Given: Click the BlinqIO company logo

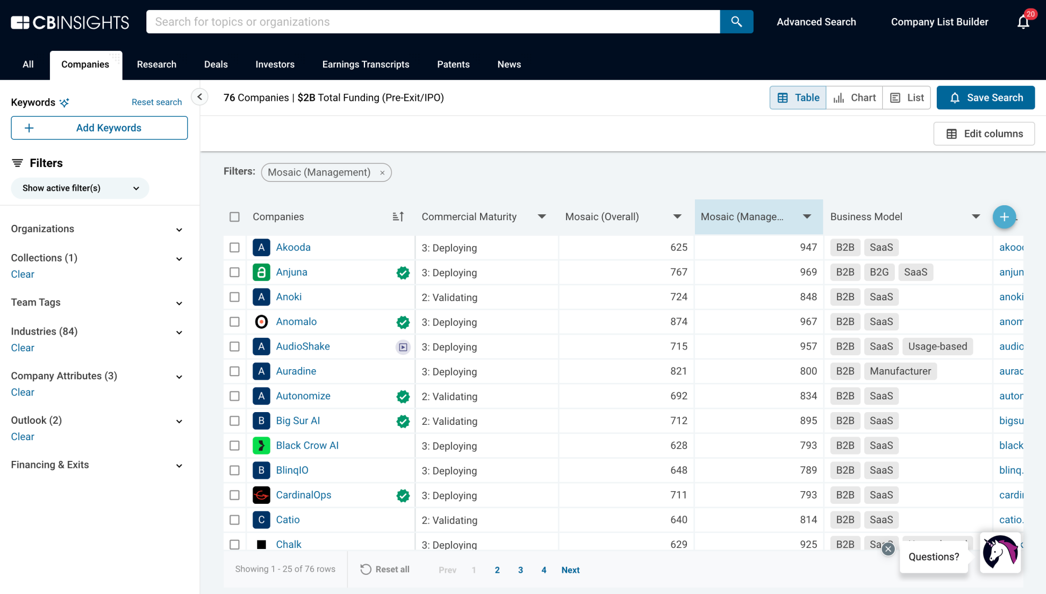Looking at the screenshot, I should (261, 470).
